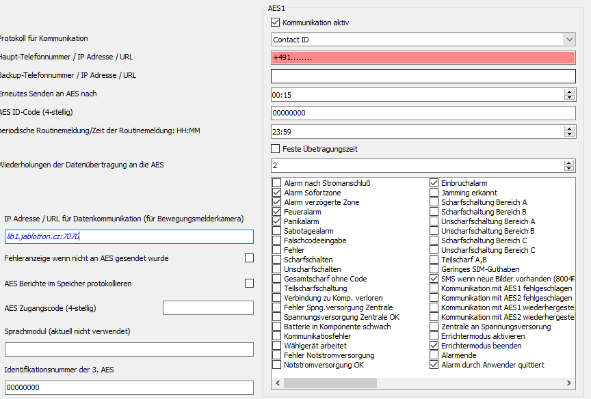This screenshot has width=591, height=399.
Task: Uncheck the Einbruchalarm event
Action: [434, 183]
